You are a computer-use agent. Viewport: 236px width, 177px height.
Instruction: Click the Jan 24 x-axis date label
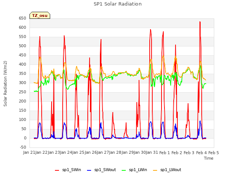[x=66, y=153]
